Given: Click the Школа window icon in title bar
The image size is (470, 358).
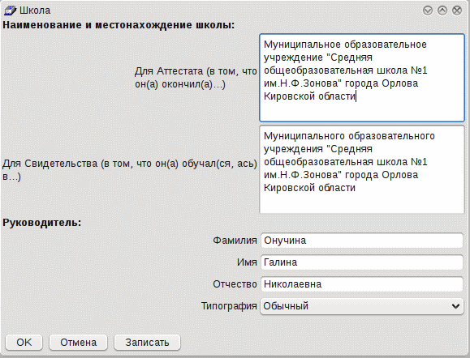Looking at the screenshot, I should click(x=11, y=11).
